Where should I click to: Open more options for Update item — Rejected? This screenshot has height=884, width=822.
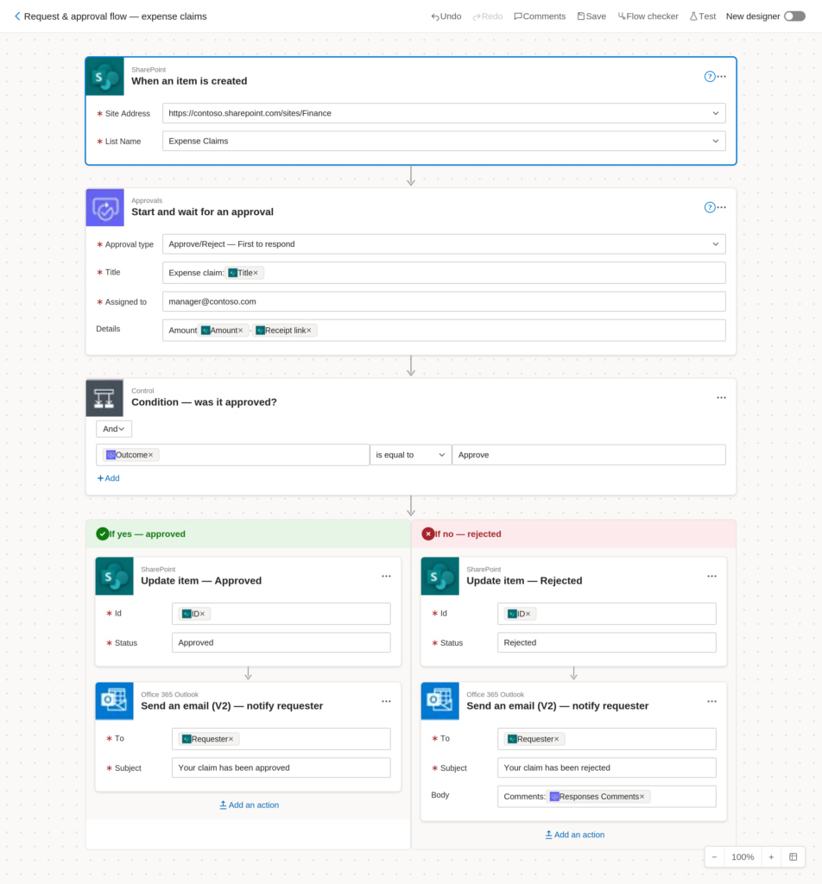tap(712, 576)
